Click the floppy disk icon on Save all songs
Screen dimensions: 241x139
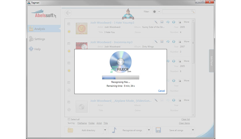[158, 130]
